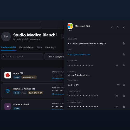Screen dimensions: 130x130
Task: Copy the Recovery Codes
Action: point(124,107)
